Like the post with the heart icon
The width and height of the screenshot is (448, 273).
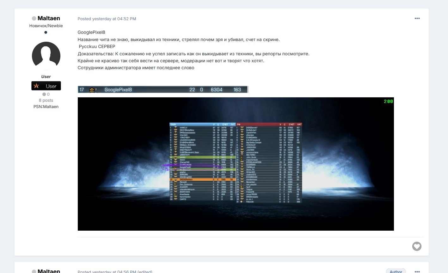click(x=417, y=246)
